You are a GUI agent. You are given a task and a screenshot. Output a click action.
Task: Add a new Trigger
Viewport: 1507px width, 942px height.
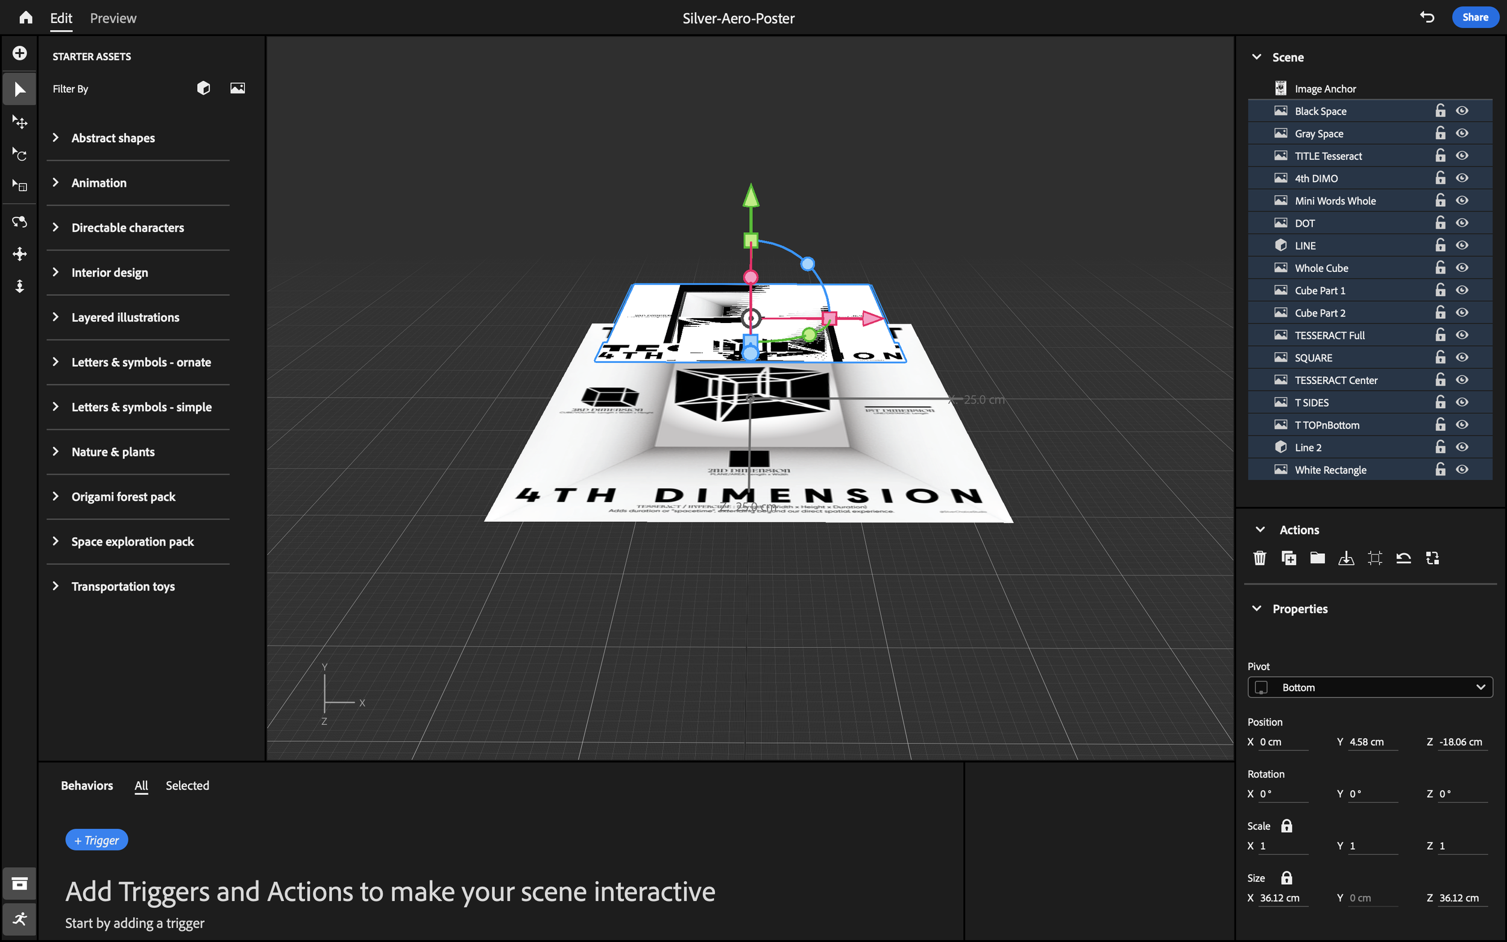(x=96, y=840)
